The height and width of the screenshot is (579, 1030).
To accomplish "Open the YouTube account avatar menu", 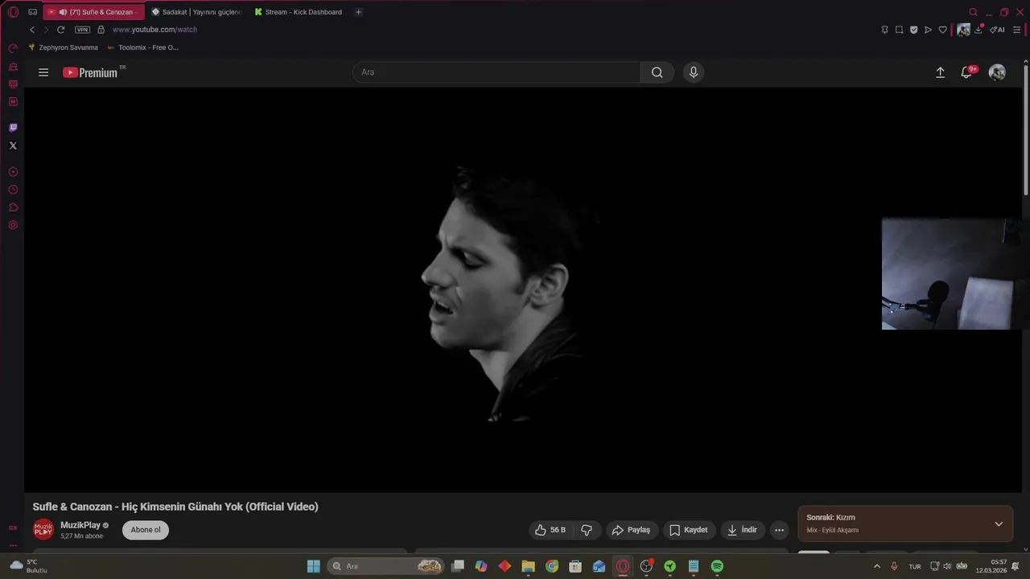I will coord(997,72).
